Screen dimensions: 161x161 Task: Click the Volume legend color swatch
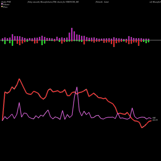click(2, 4)
